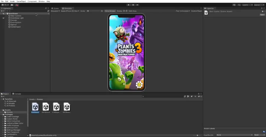
Task: Lock the Project panel
Action: (199, 94)
